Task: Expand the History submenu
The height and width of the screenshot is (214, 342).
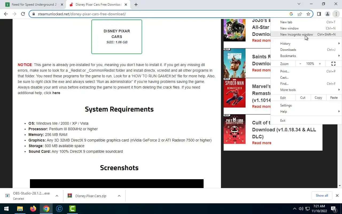Action: pyautogui.click(x=306, y=44)
